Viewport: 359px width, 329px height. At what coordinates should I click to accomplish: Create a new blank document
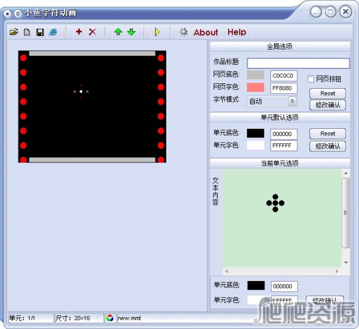[x=27, y=32]
